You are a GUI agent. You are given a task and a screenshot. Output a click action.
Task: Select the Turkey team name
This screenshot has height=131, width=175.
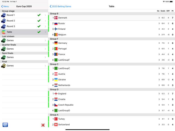(x=61, y=119)
